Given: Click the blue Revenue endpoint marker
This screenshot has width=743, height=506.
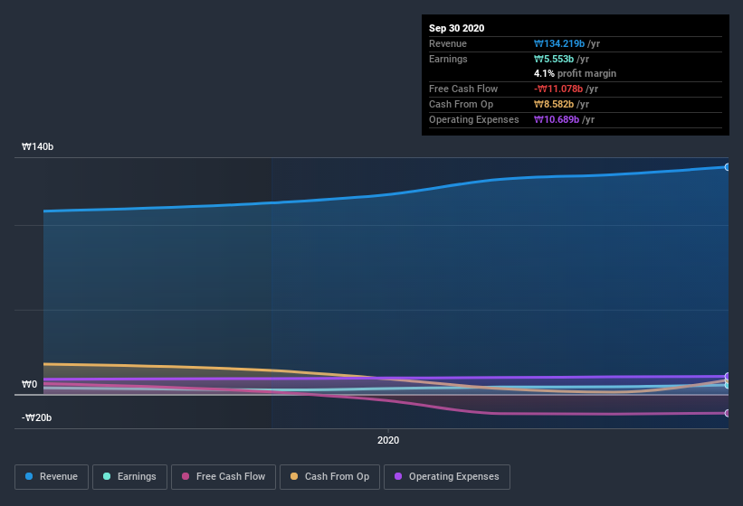Looking at the screenshot, I should [728, 167].
